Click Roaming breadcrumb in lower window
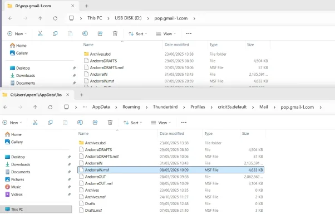 point(131,107)
